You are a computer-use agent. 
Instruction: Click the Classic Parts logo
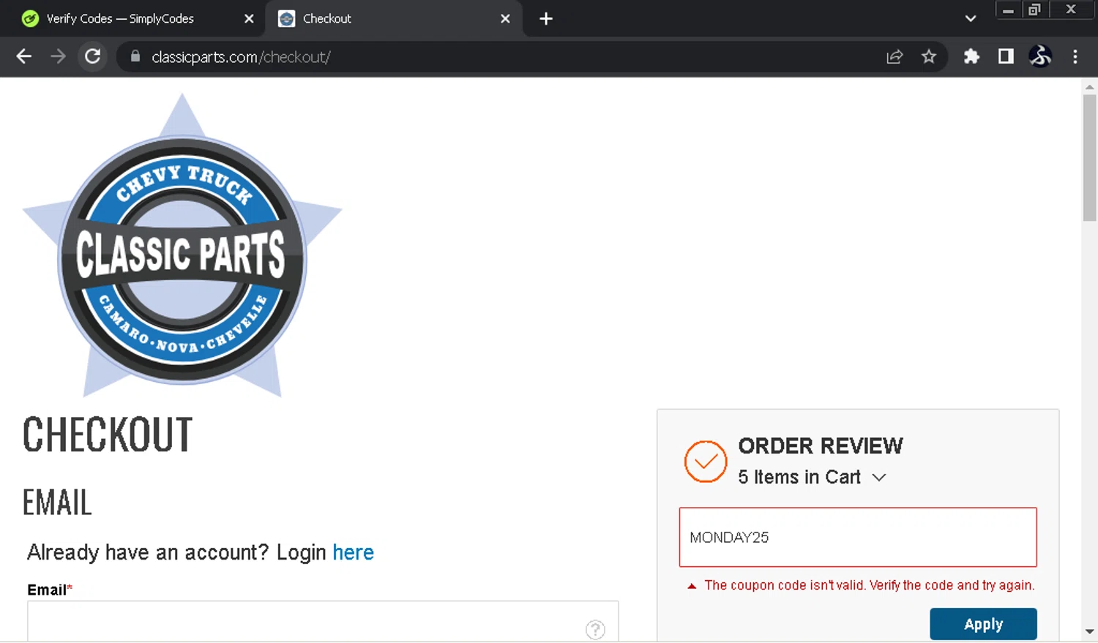(x=182, y=246)
